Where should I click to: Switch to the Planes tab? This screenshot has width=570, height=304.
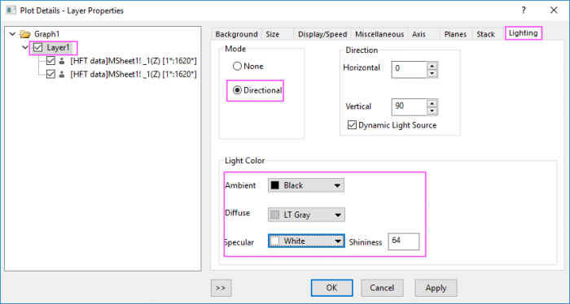click(x=456, y=34)
